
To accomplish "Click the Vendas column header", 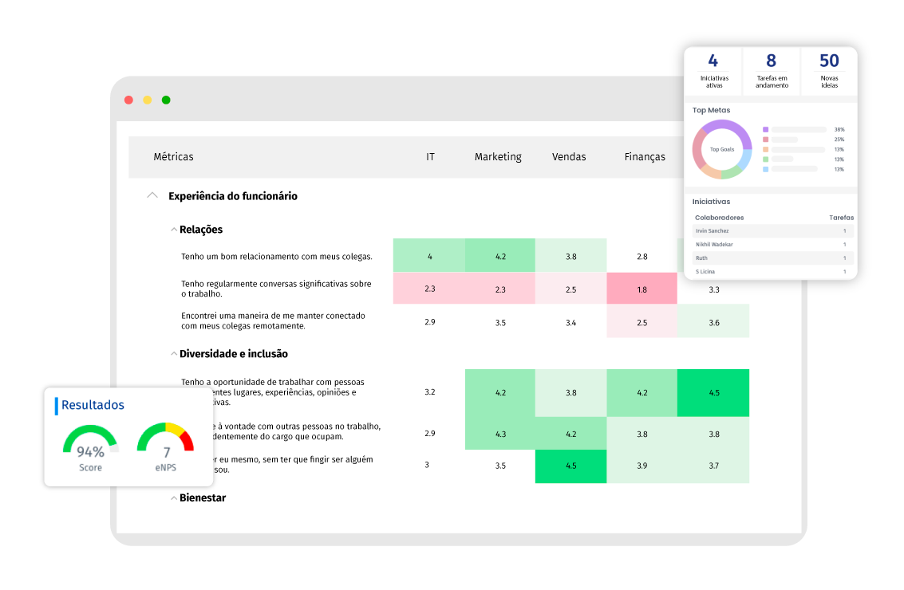I will 569,156.
